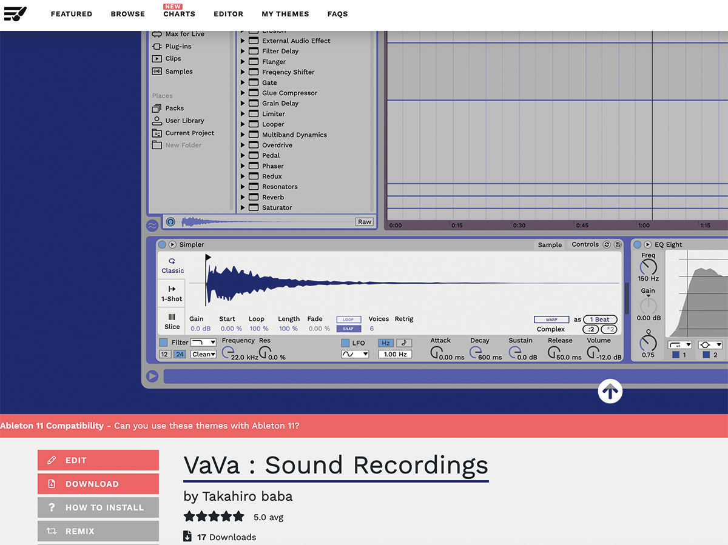Open the LFO waveform dropdown
Image resolution: width=728 pixels, height=545 pixels.
point(355,354)
